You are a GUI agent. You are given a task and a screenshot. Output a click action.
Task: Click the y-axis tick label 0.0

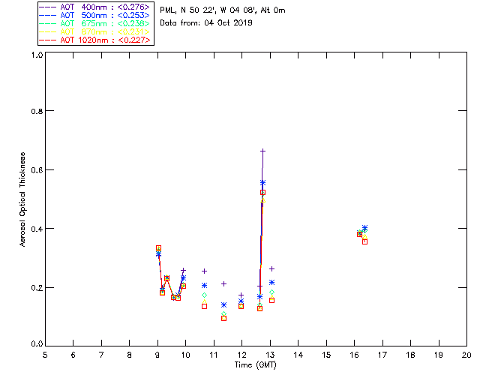[x=37, y=344]
